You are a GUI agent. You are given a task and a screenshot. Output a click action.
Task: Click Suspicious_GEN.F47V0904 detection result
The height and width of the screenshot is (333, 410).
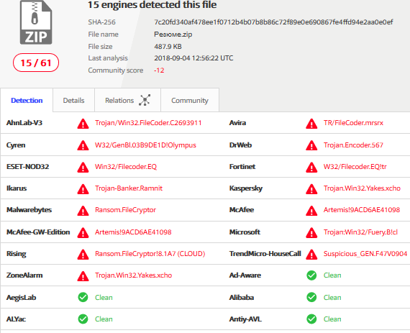(365, 254)
